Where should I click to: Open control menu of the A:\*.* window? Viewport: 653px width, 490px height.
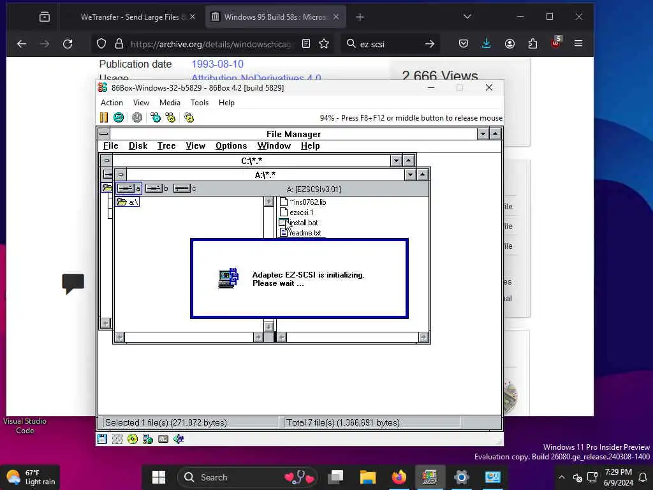pos(121,174)
